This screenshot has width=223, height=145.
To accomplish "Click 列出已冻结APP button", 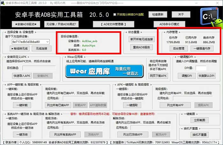I will [133, 135].
